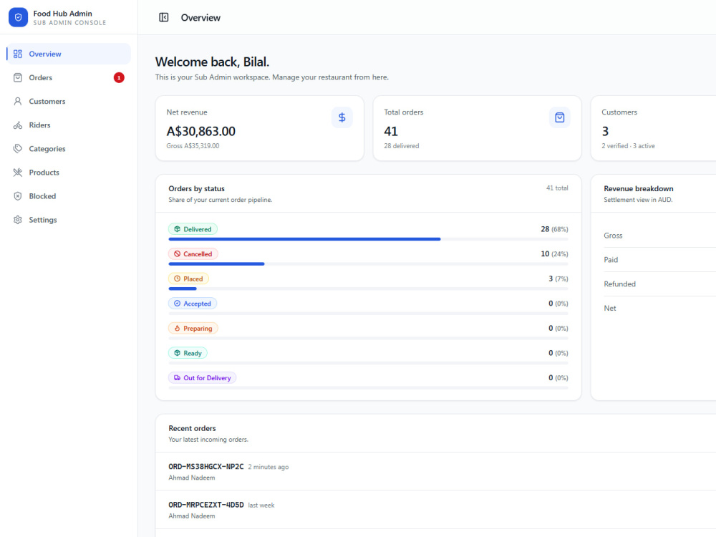716x537 pixels.
Task: Click the Overview title in the header
Action: tap(200, 18)
